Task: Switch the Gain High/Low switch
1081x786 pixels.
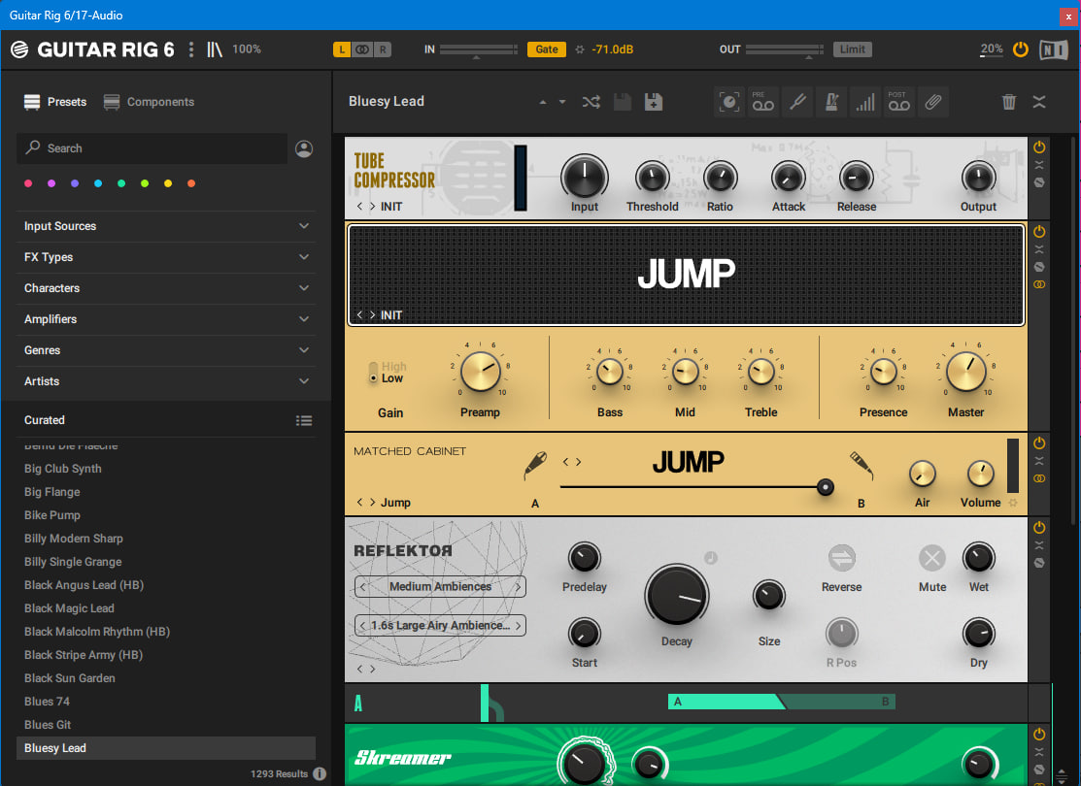Action: coord(373,372)
